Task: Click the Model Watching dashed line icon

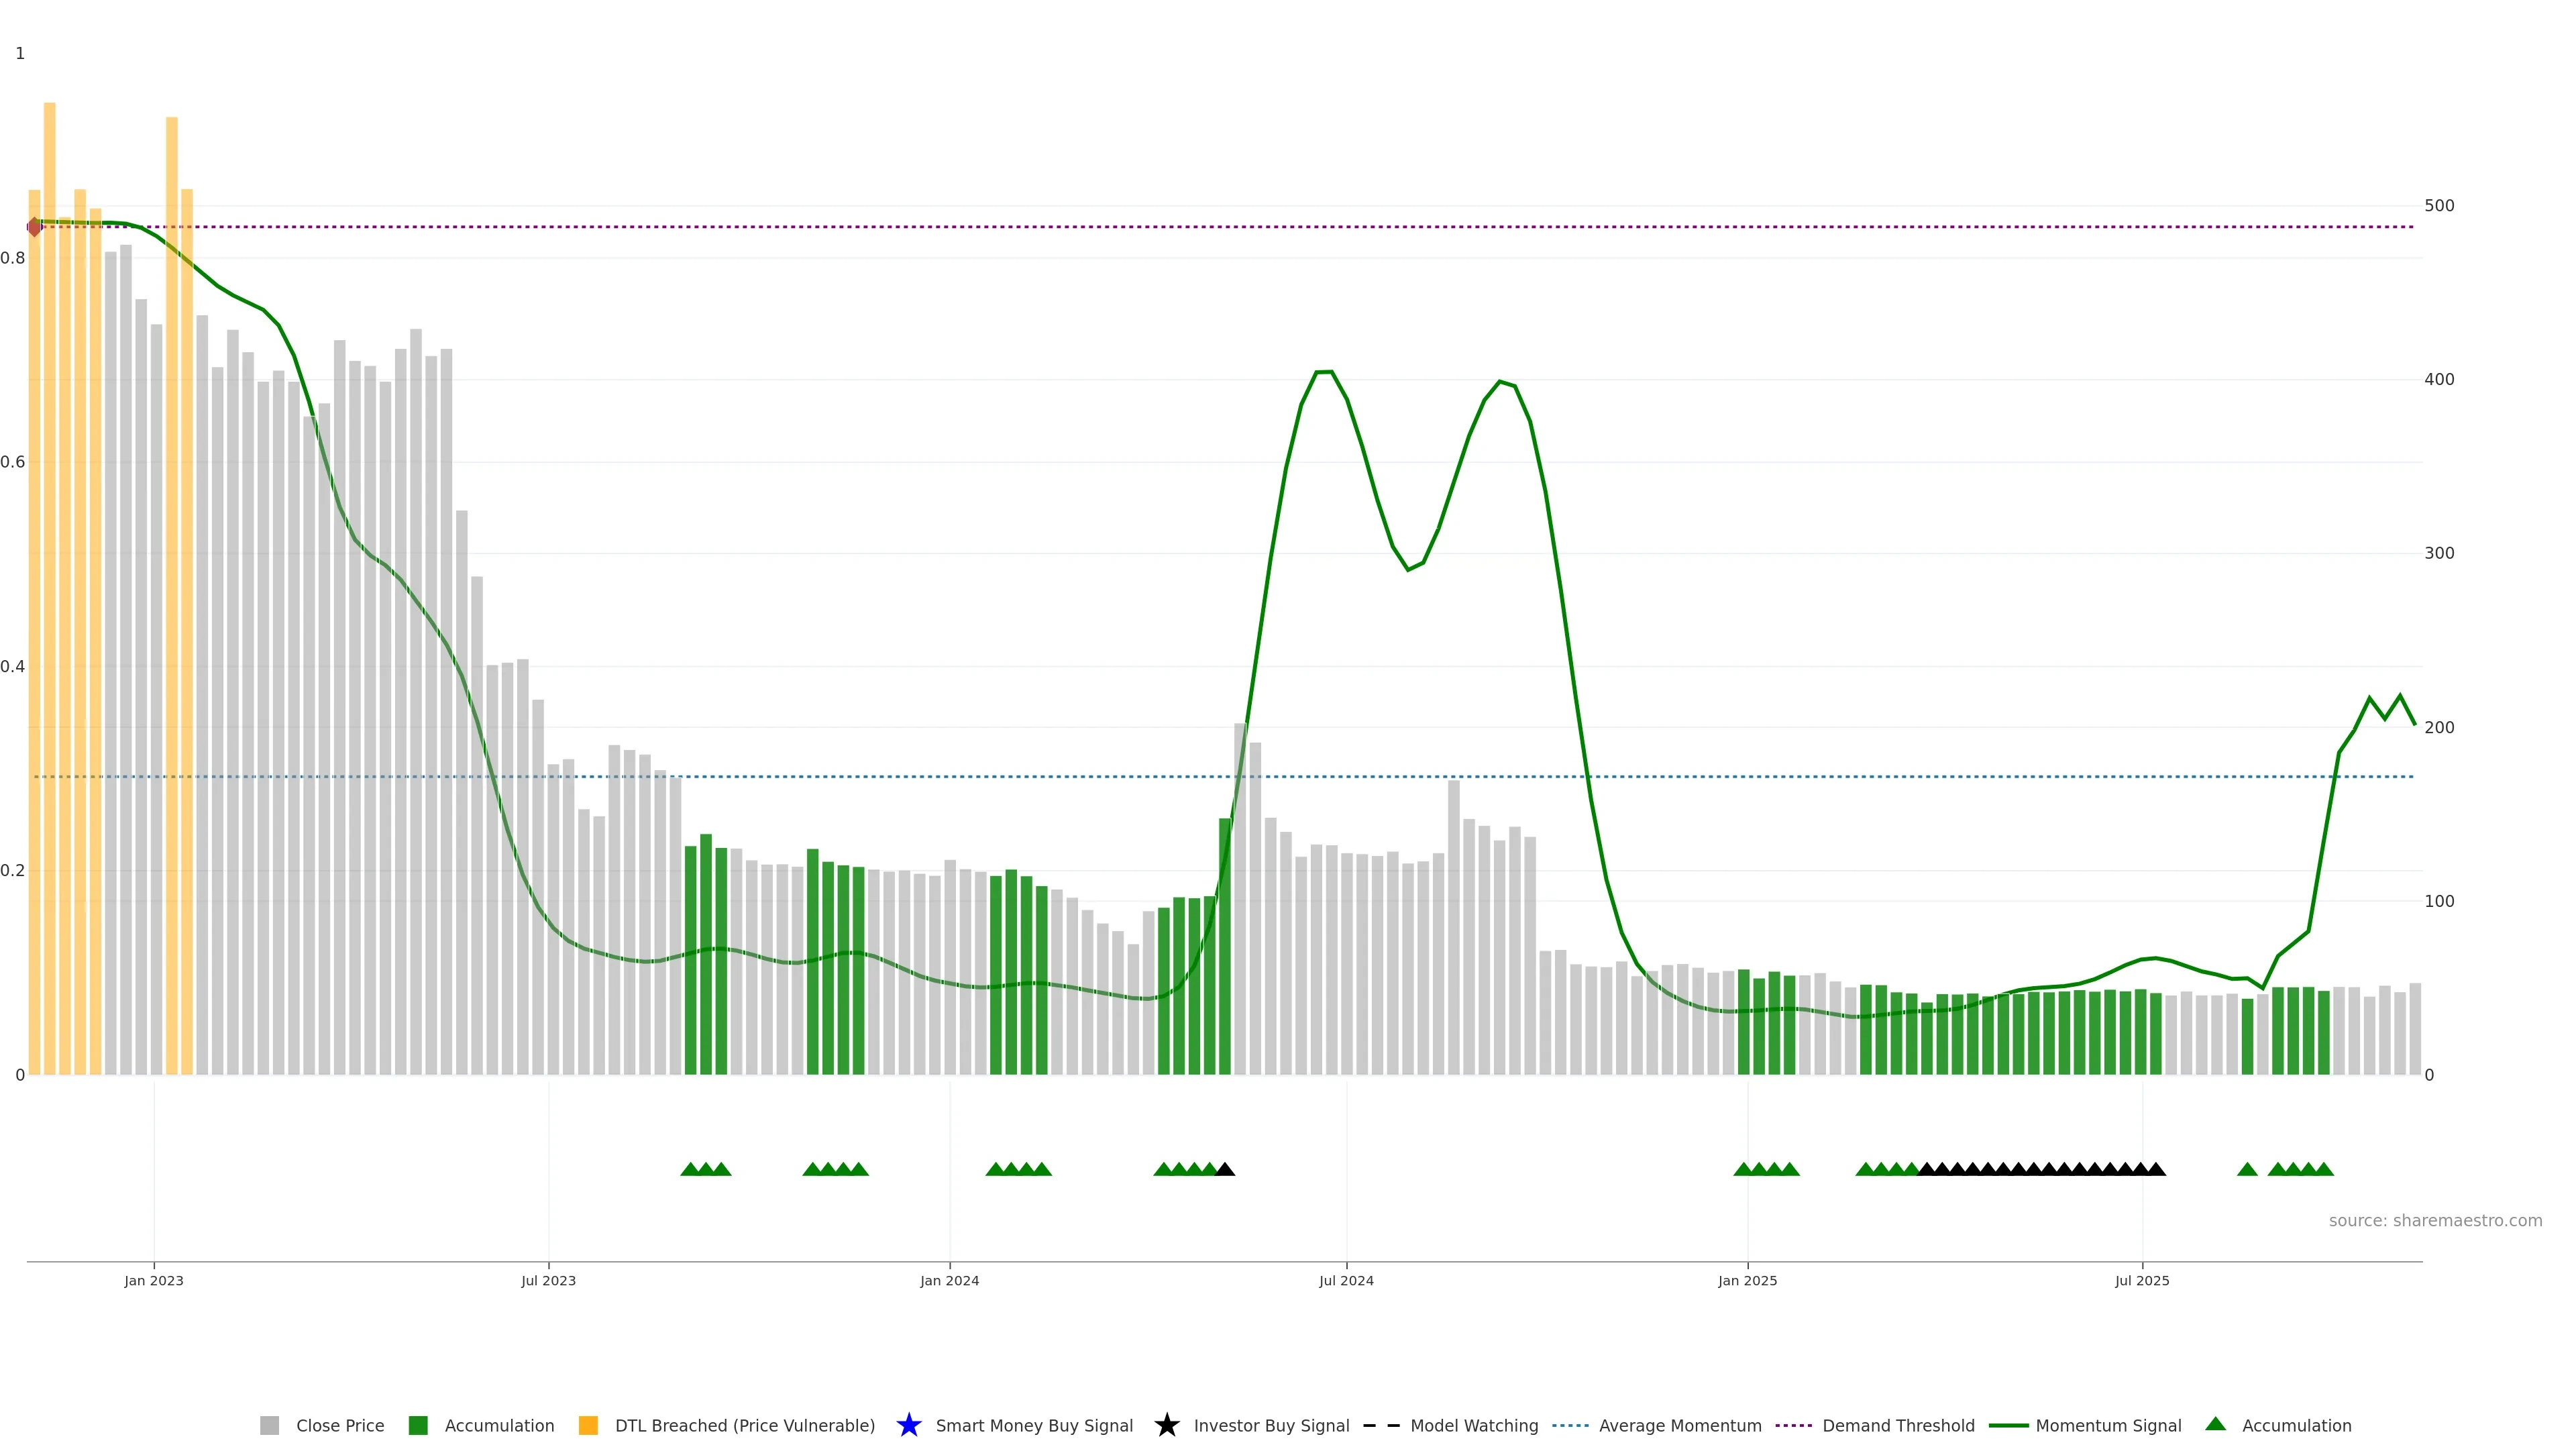Action: 1381,1425
